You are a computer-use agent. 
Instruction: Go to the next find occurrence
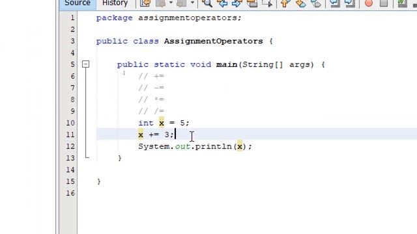point(237,3)
